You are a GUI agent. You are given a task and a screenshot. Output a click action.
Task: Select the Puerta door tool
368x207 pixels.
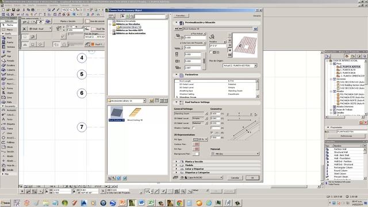(x=9, y=42)
